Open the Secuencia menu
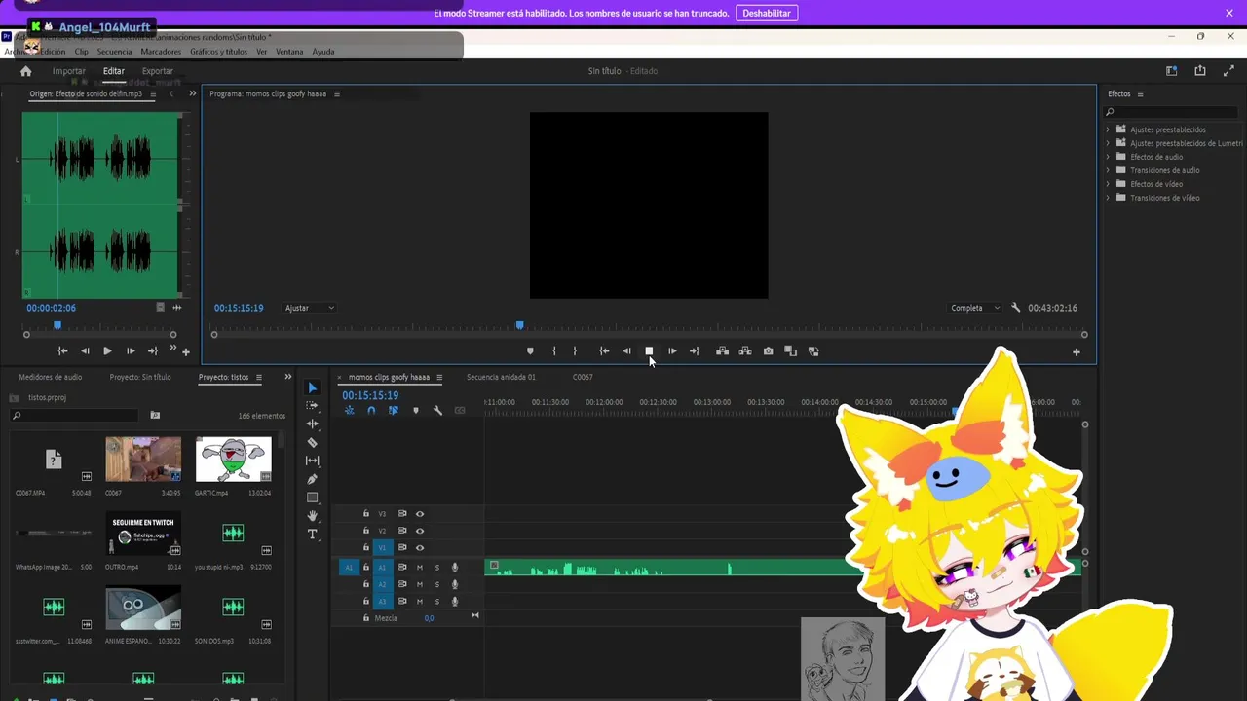The image size is (1247, 701). tap(114, 52)
